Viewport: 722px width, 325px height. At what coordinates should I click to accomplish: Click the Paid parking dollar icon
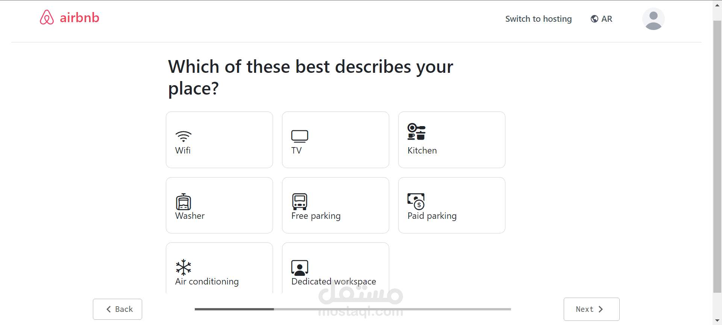click(x=416, y=202)
